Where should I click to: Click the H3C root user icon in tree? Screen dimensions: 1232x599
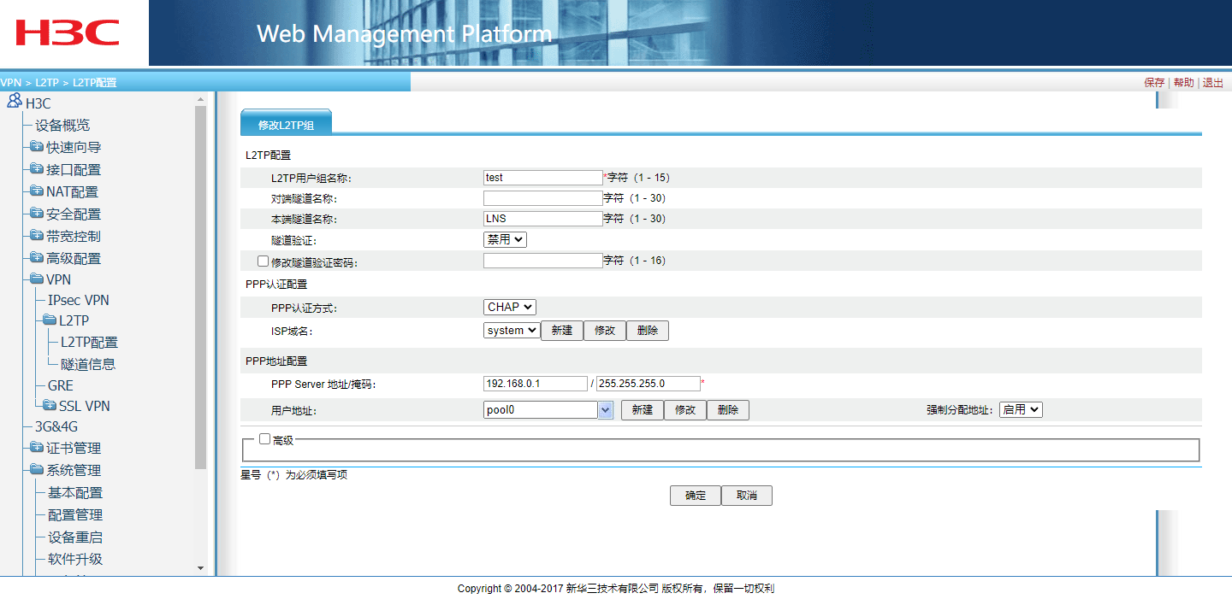point(14,101)
